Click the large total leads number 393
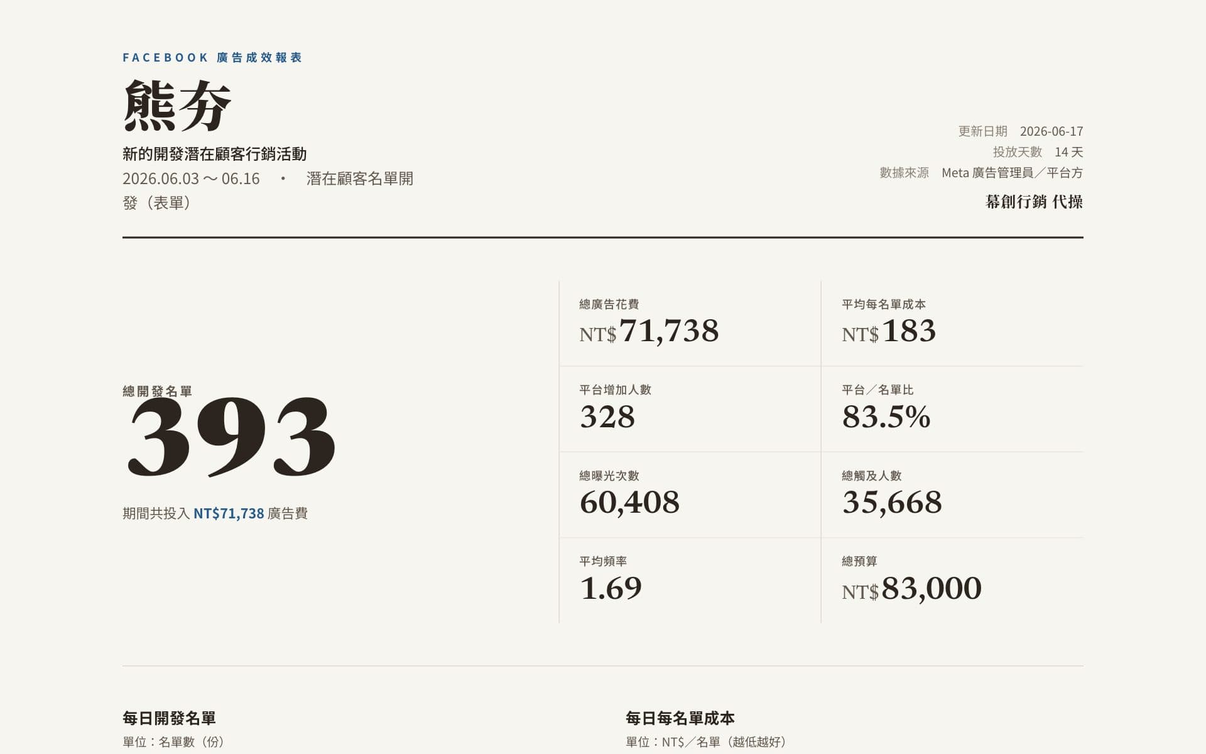The height and width of the screenshot is (754, 1206). [232, 436]
